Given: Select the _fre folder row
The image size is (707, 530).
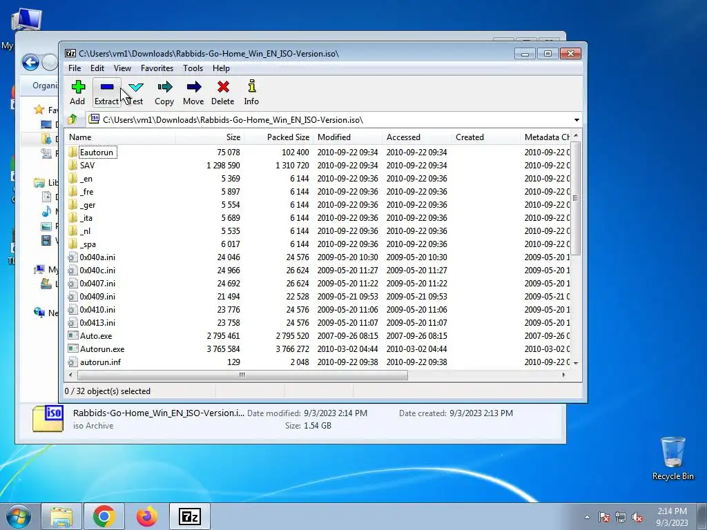Looking at the screenshot, I should point(318,192).
